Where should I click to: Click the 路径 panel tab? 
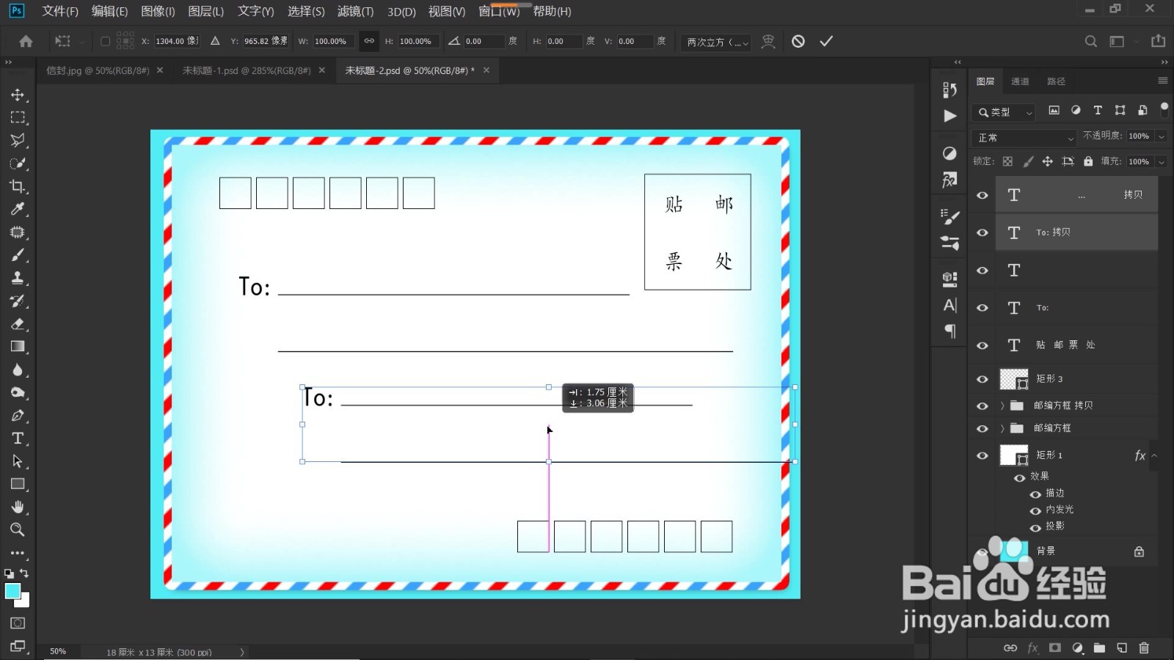click(1056, 81)
